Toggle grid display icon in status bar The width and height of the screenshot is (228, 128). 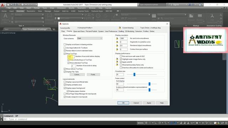[146, 123]
